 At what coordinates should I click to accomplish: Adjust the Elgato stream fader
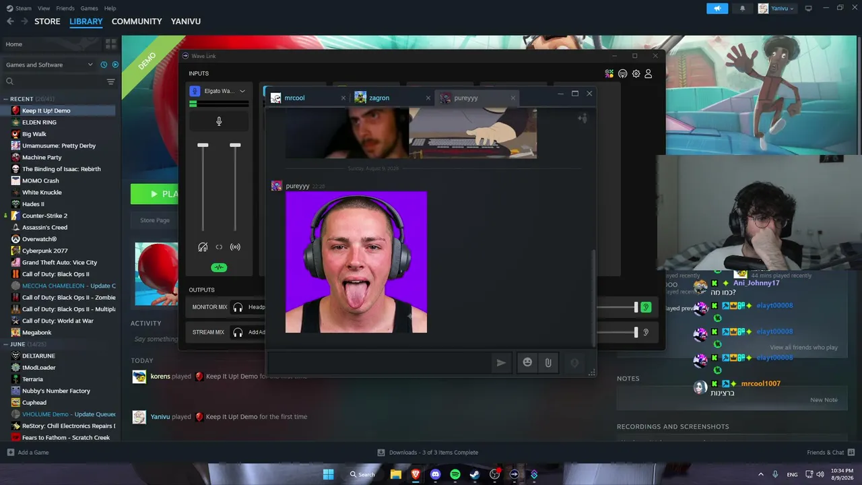pyautogui.click(x=235, y=145)
